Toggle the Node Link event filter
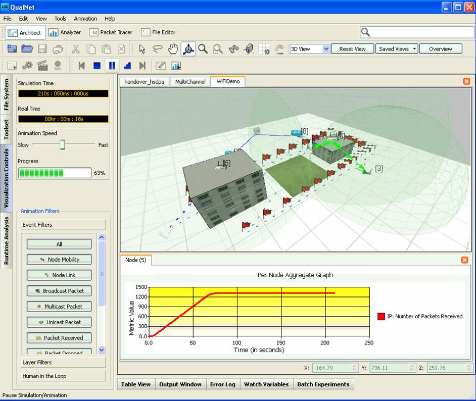 [x=59, y=275]
